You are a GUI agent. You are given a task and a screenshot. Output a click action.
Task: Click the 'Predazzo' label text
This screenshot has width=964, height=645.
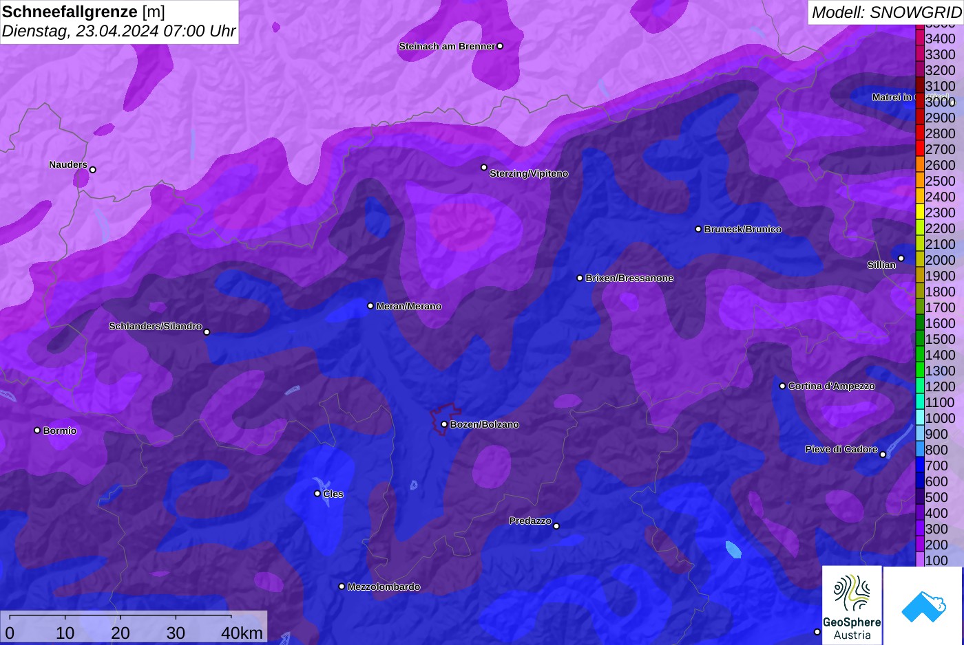tap(530, 521)
